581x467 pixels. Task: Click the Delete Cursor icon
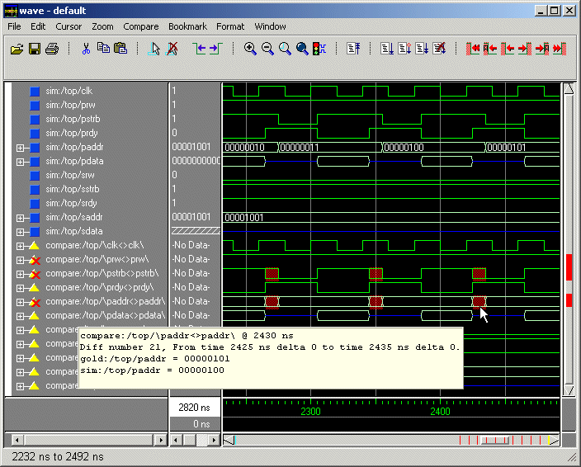point(172,49)
